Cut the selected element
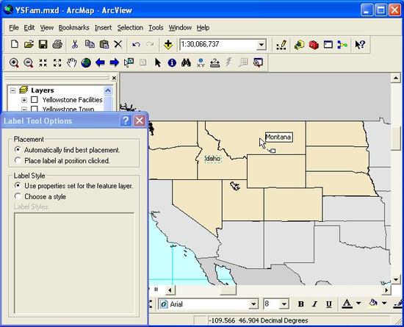The image size is (404, 327). click(x=75, y=44)
